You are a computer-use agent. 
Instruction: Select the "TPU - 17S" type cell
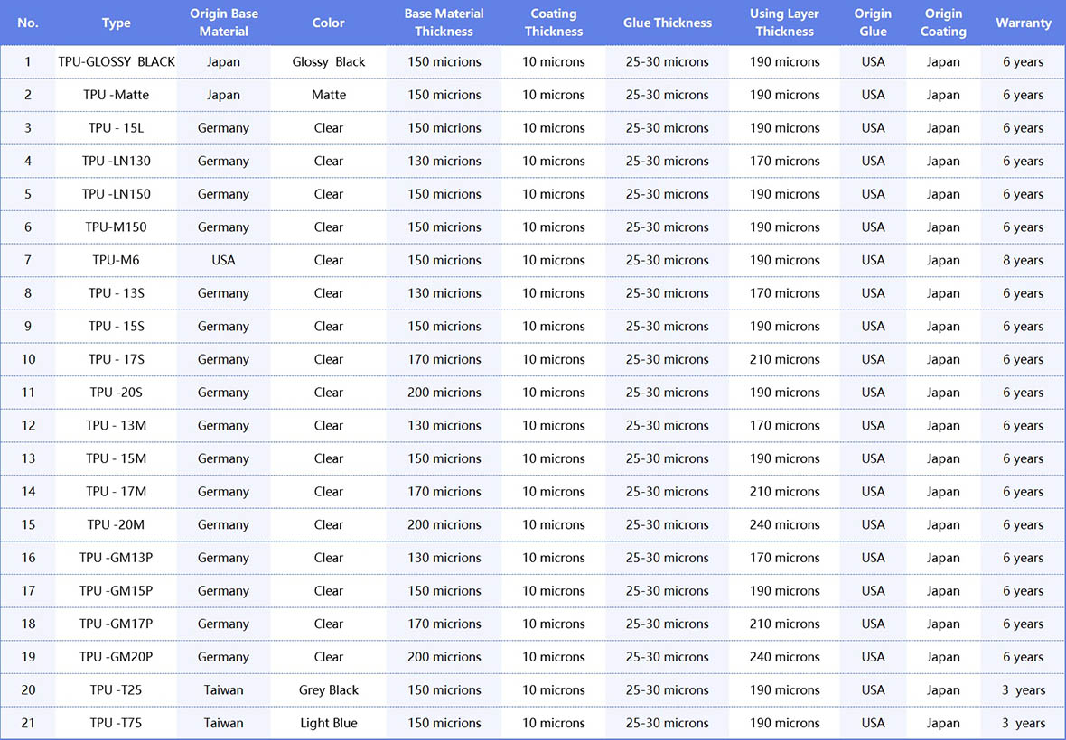pyautogui.click(x=116, y=359)
